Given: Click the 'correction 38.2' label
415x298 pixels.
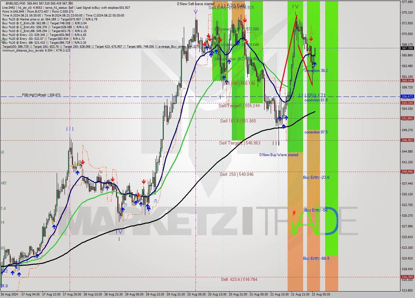Looking at the screenshot, I should coord(316,70).
